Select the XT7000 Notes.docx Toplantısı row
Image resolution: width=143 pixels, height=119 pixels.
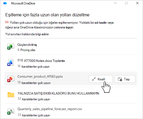[x=71, y=63]
